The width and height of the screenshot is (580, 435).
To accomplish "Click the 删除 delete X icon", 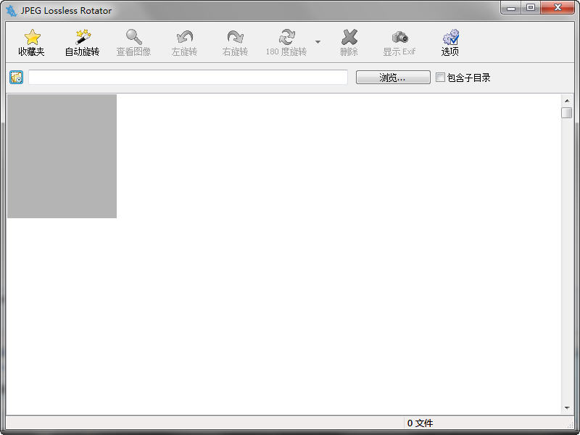I will click(349, 37).
